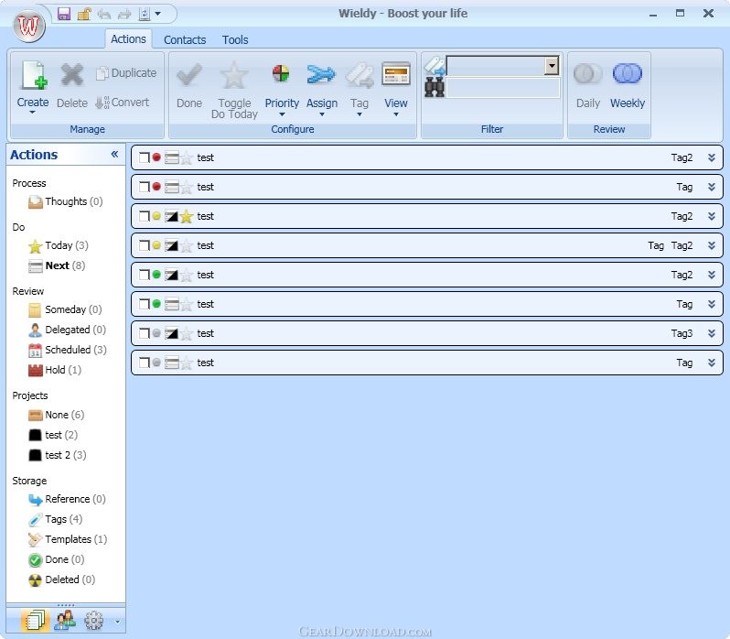Check the last gray-priority task tagged Tag
Viewport: 730px width, 639px height.
145,363
